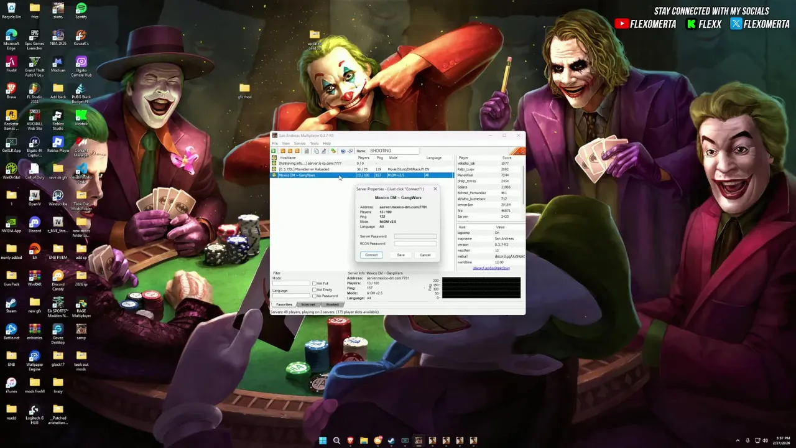The width and height of the screenshot is (796, 448).
Task: Open the Microsoft Edge desktop shortcut
Action: tap(11, 38)
